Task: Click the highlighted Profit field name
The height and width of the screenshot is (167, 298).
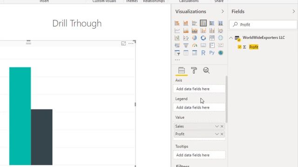Action: pyautogui.click(x=253, y=47)
